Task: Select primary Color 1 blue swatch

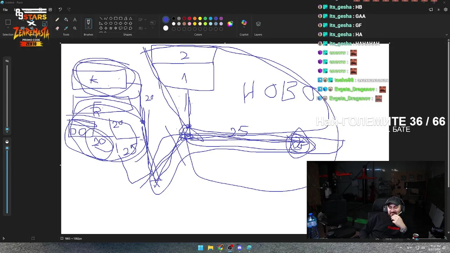Action: pos(166,20)
